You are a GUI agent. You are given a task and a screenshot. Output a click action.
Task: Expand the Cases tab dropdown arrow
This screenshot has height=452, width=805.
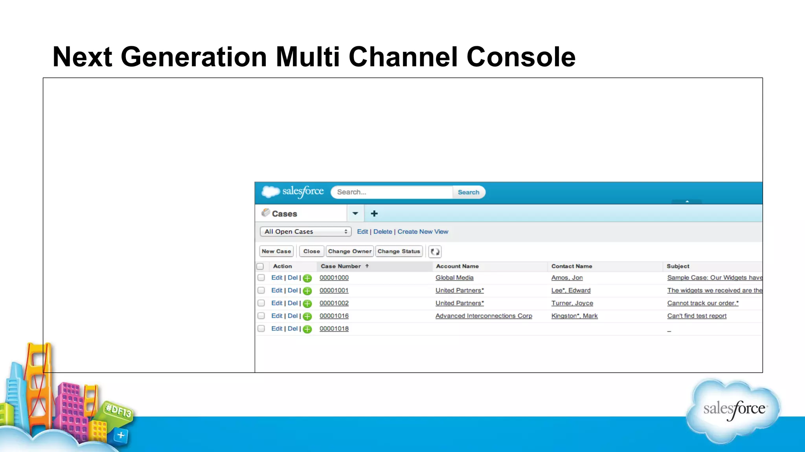(x=355, y=213)
